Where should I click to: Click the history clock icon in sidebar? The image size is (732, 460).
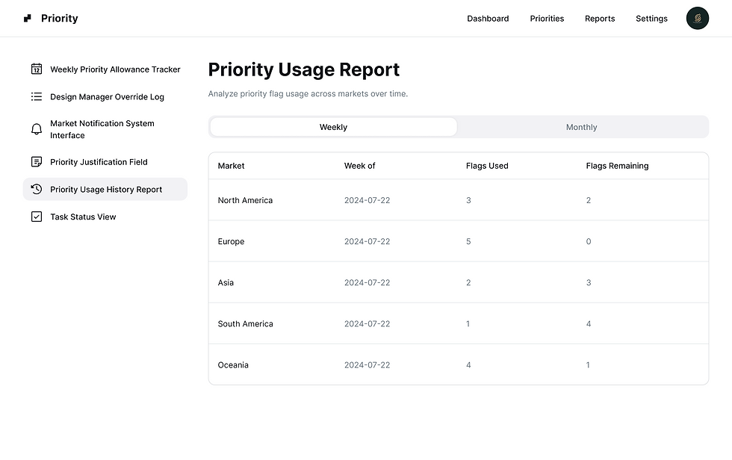coord(37,190)
